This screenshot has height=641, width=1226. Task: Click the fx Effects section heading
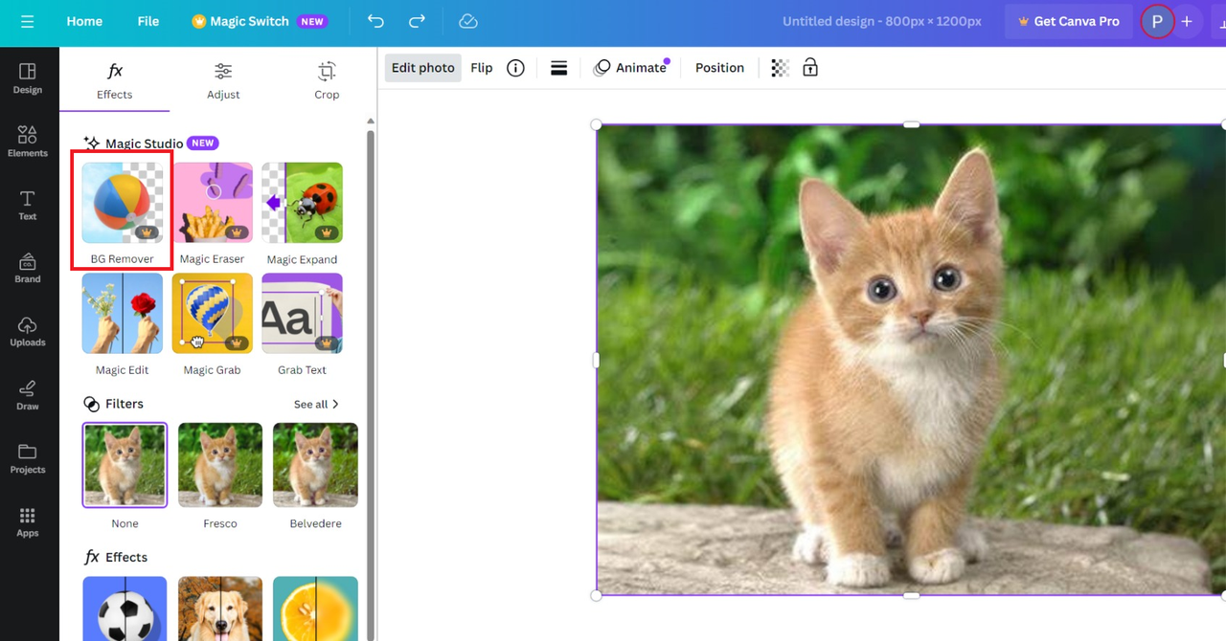(115, 557)
